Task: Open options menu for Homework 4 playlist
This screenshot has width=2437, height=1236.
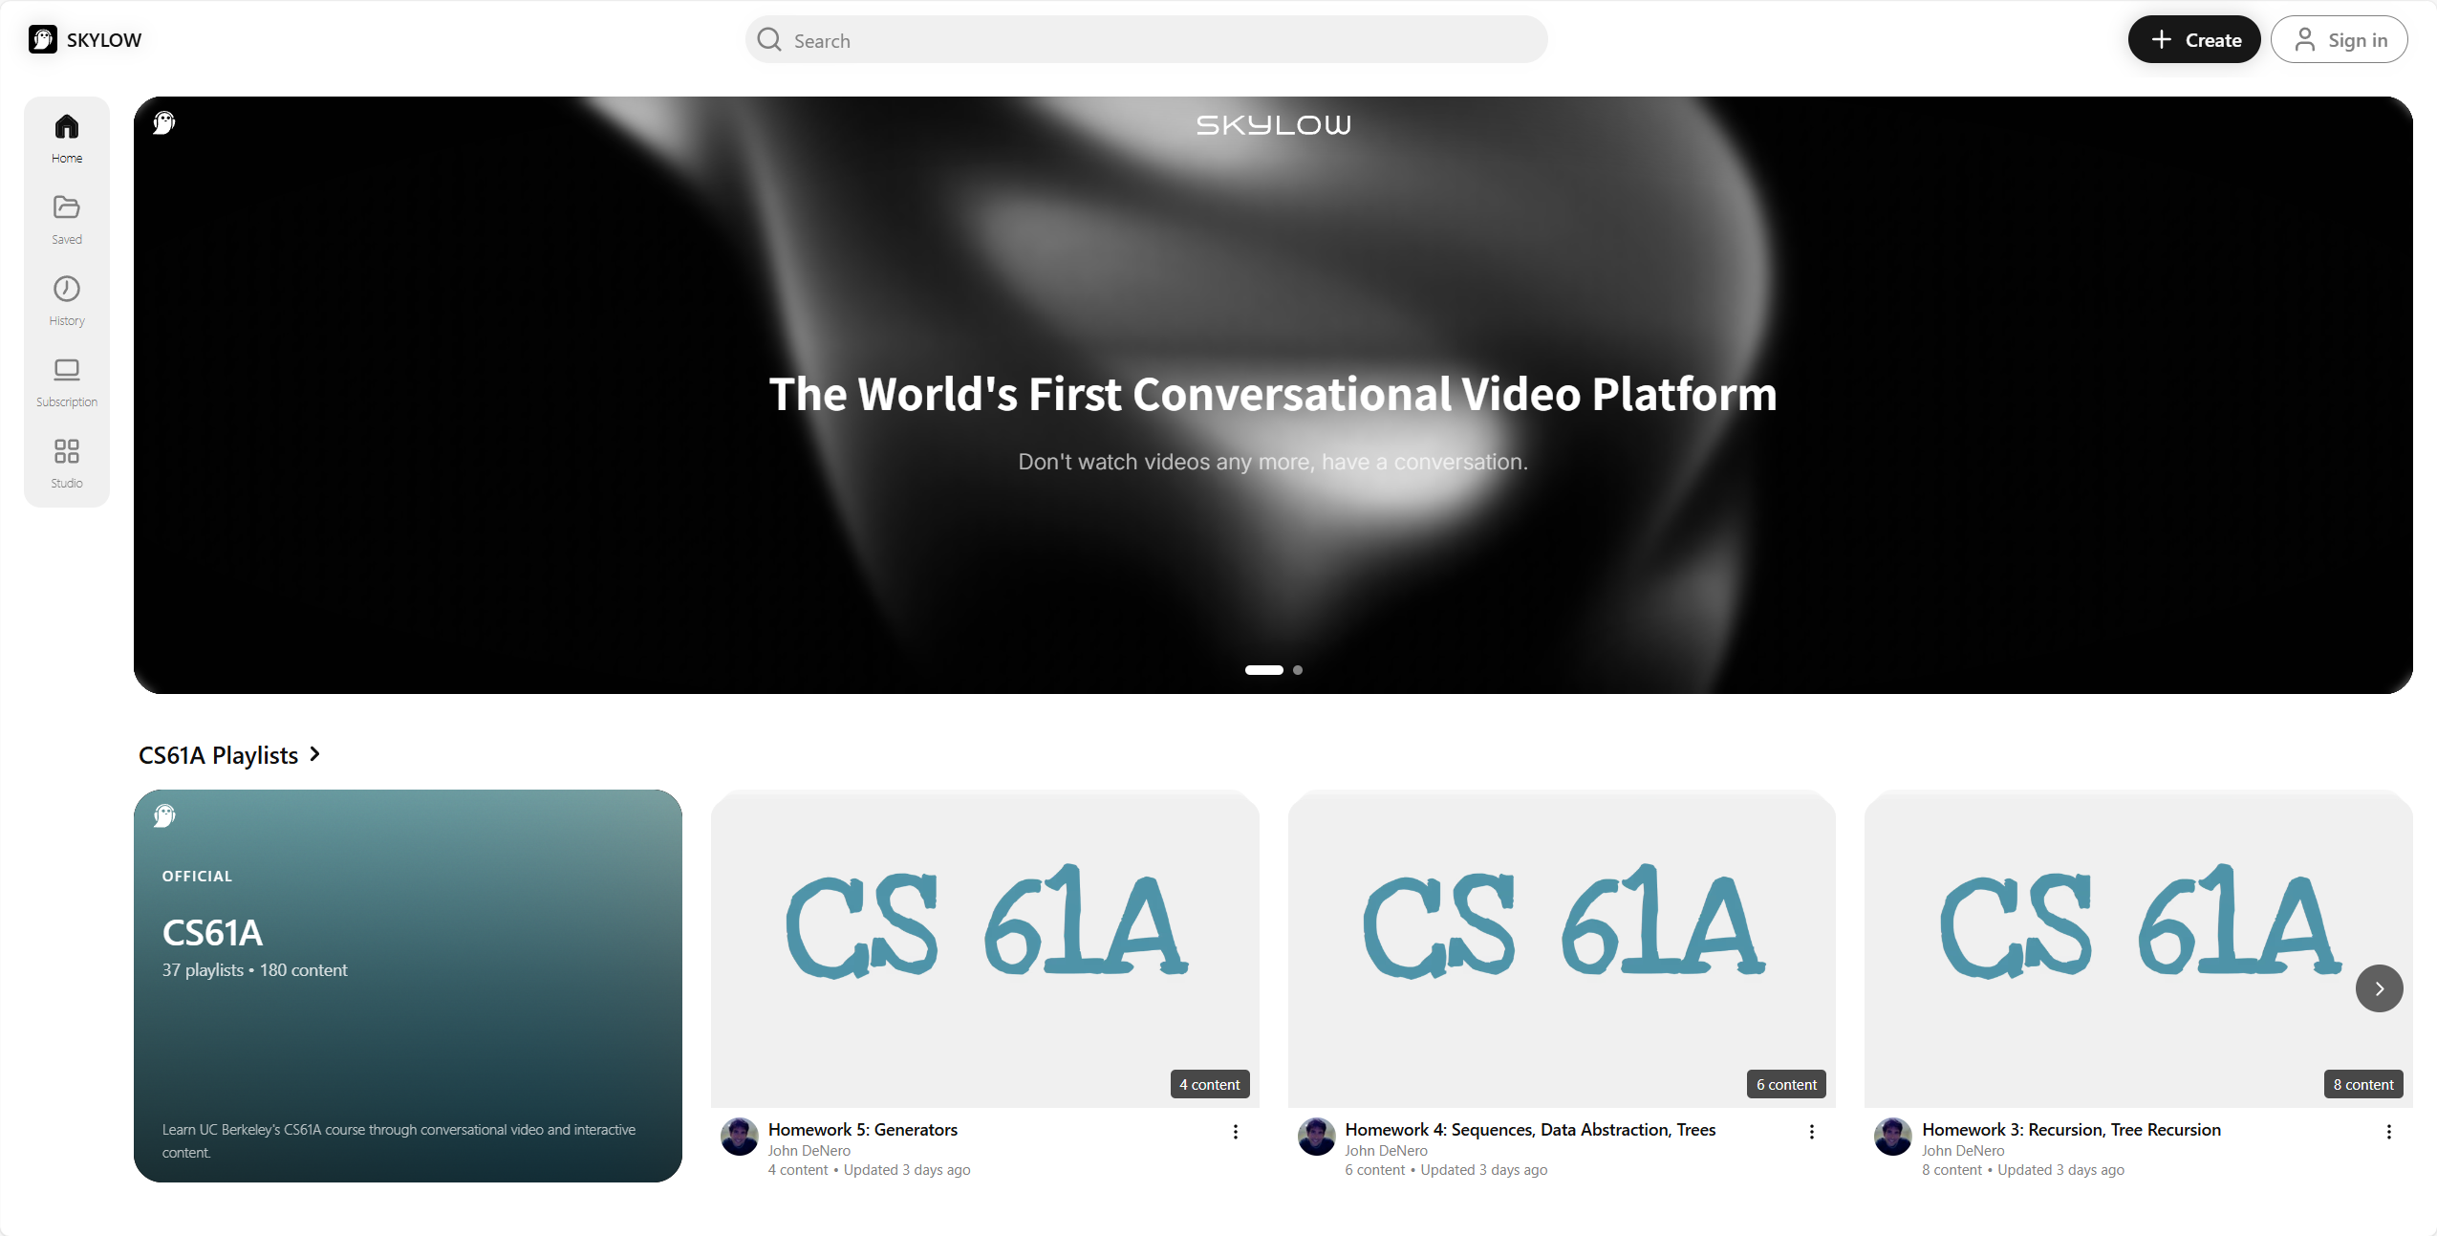Action: coord(1811,1132)
